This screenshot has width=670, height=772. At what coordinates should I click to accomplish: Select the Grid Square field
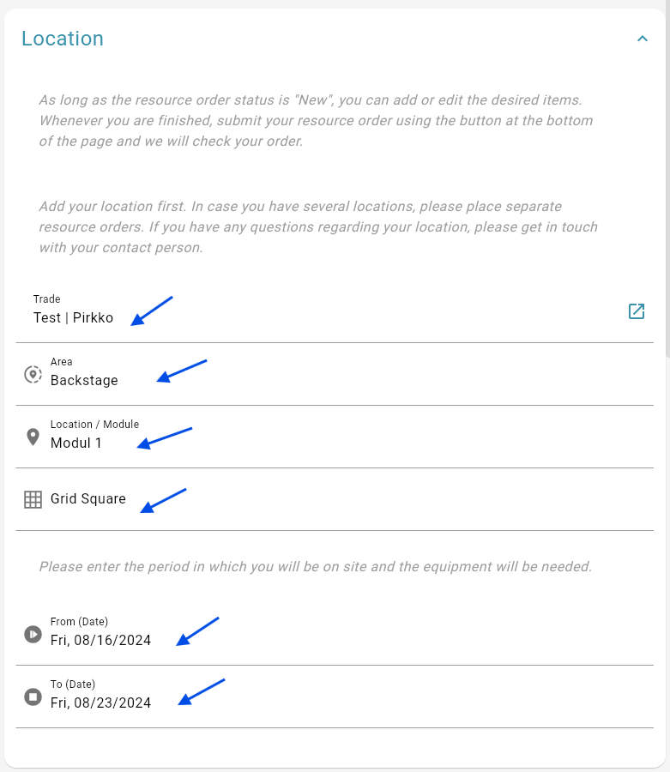pos(335,500)
